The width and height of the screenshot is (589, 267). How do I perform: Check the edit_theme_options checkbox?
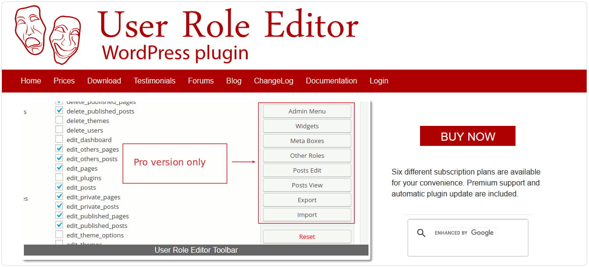(59, 235)
